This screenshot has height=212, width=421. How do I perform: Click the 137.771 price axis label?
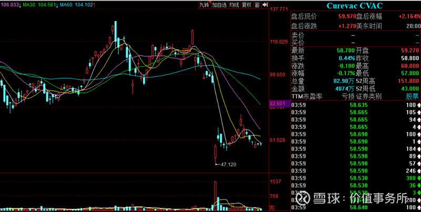click(279, 9)
